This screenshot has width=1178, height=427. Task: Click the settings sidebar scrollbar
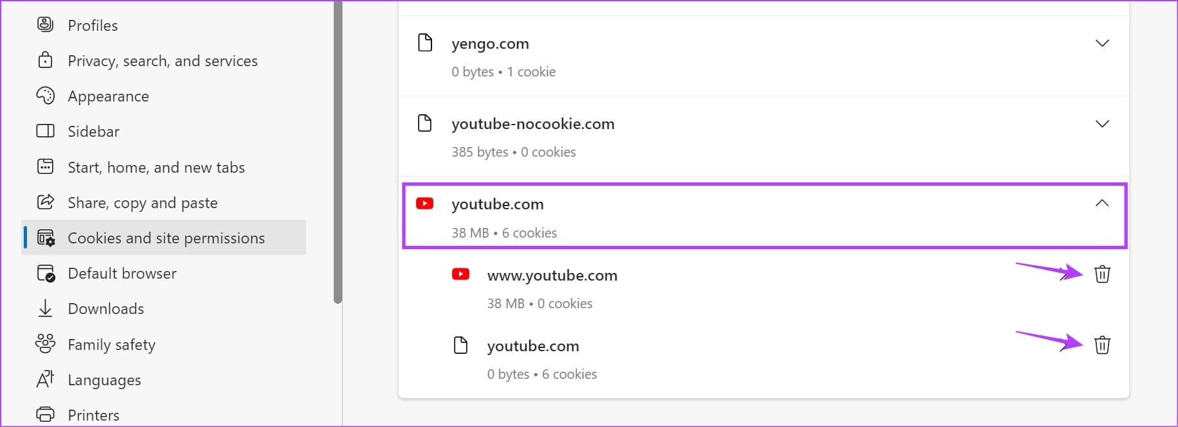click(x=338, y=154)
